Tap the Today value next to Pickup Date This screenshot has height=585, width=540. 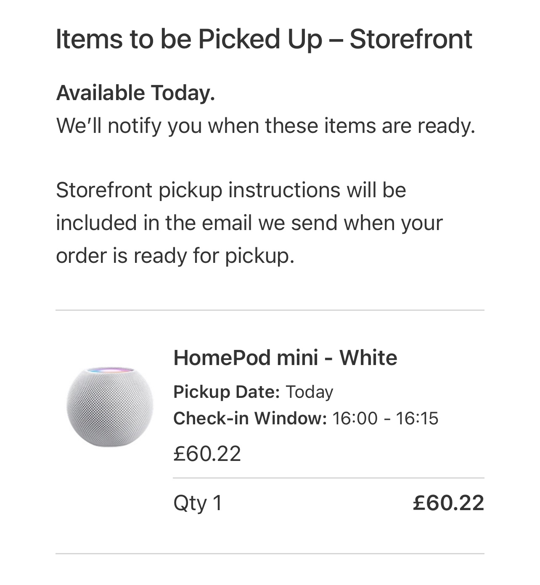click(x=310, y=392)
